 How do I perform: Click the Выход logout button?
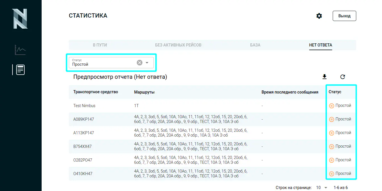344,16
